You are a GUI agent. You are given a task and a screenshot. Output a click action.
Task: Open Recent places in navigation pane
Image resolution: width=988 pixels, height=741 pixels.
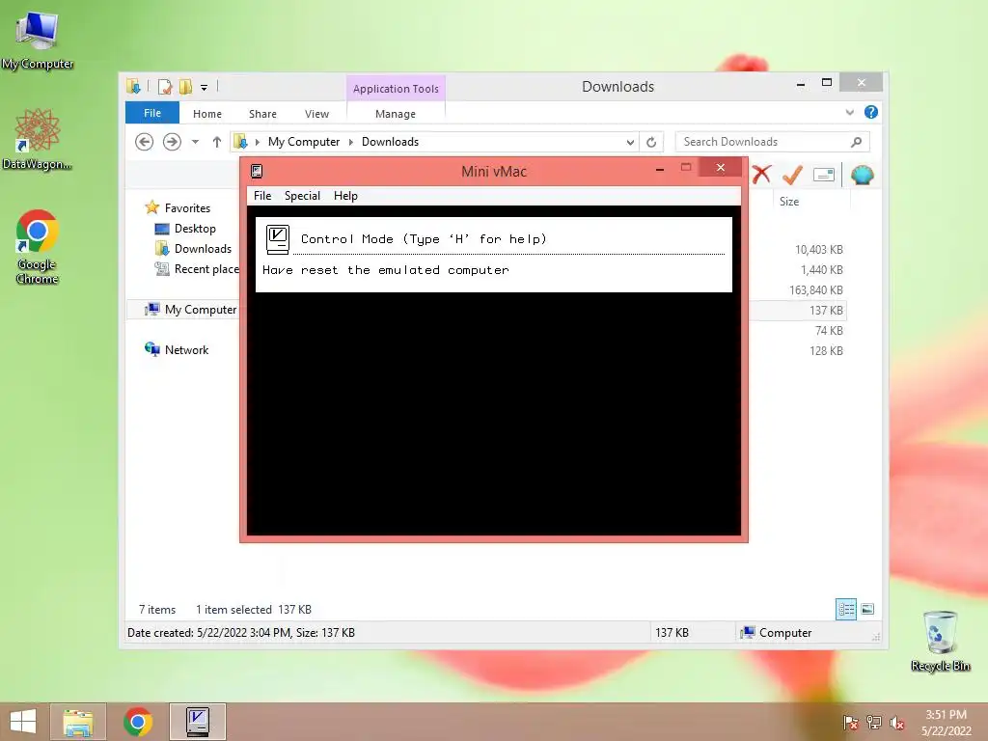click(x=206, y=269)
